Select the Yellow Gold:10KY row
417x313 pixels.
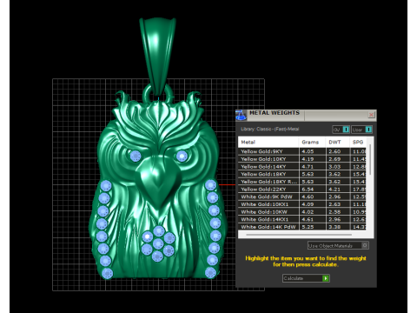tap(302, 159)
